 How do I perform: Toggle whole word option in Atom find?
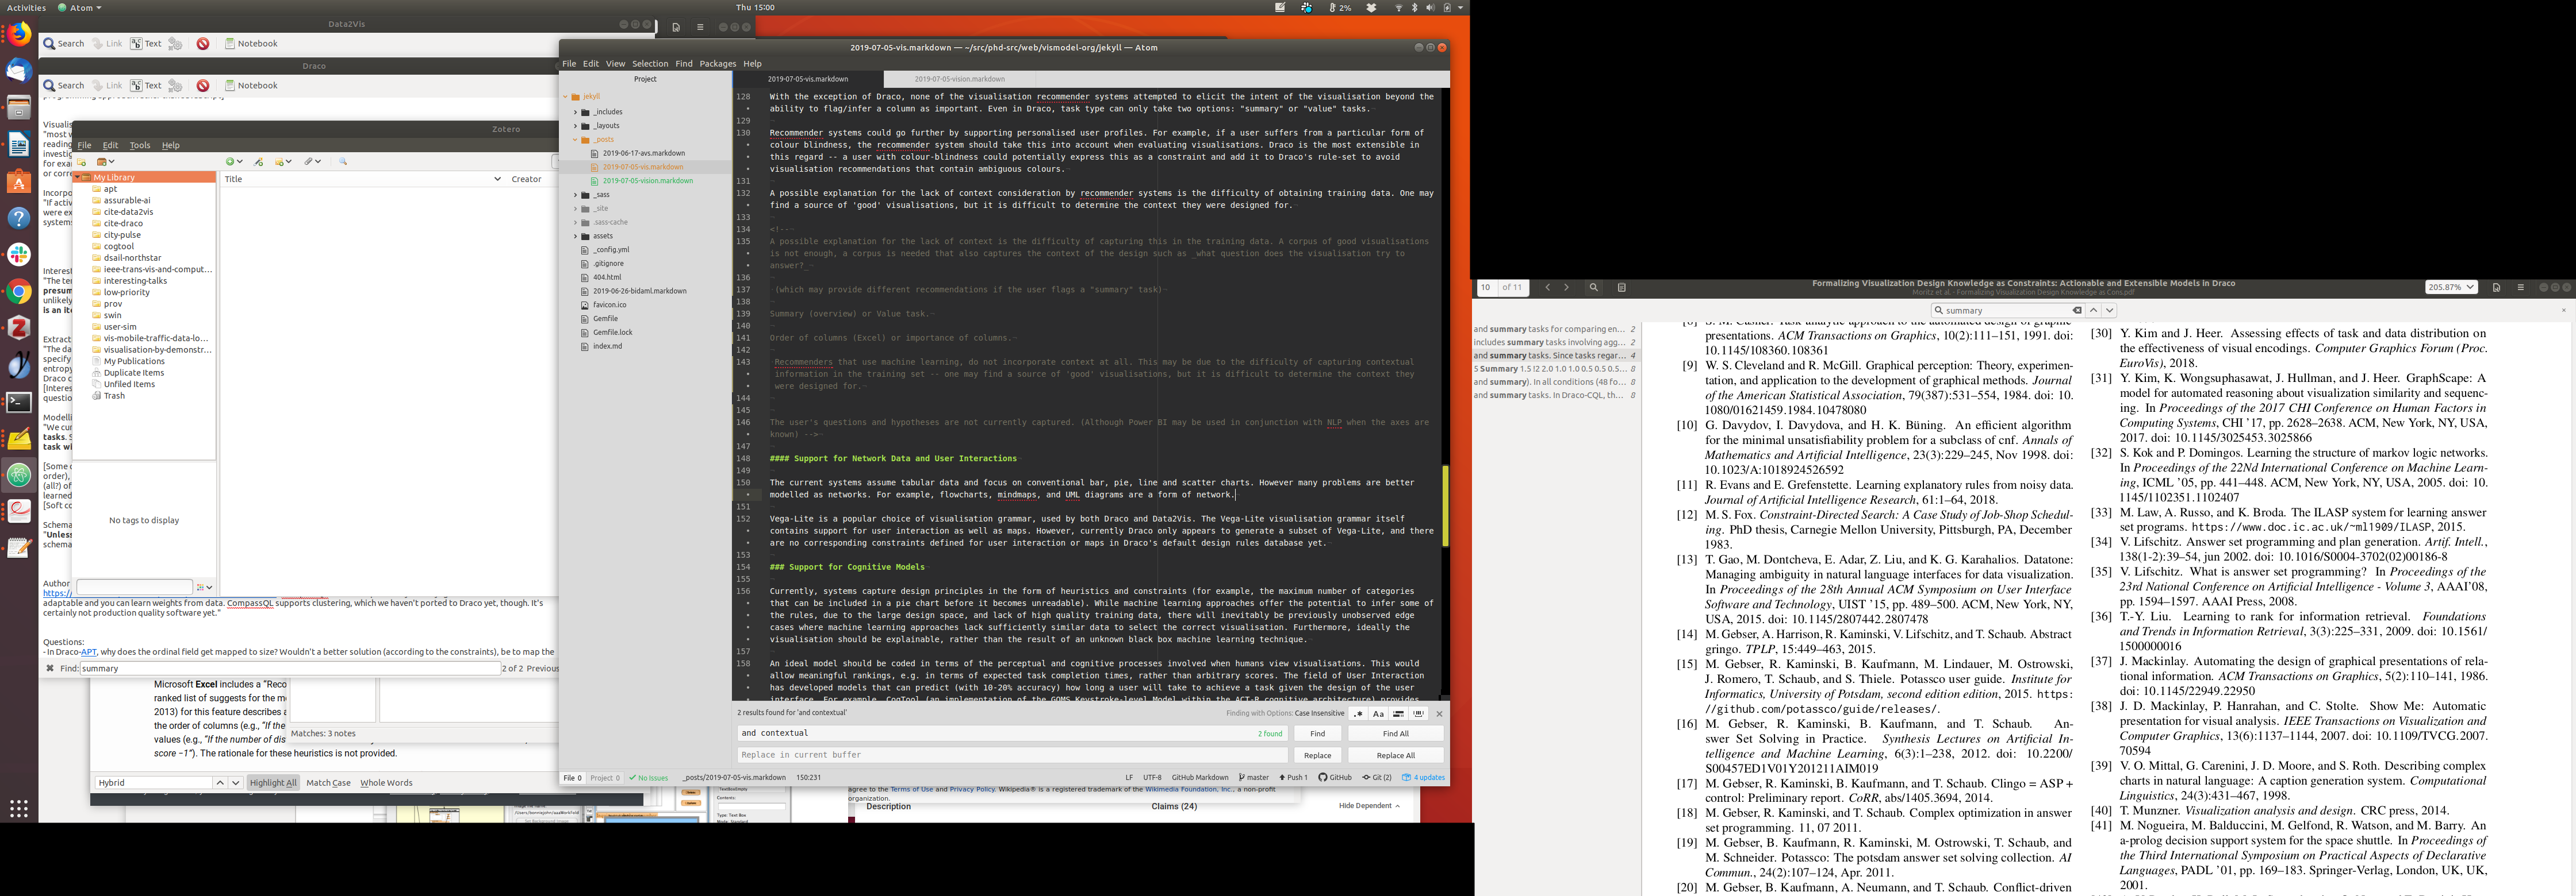point(1418,714)
